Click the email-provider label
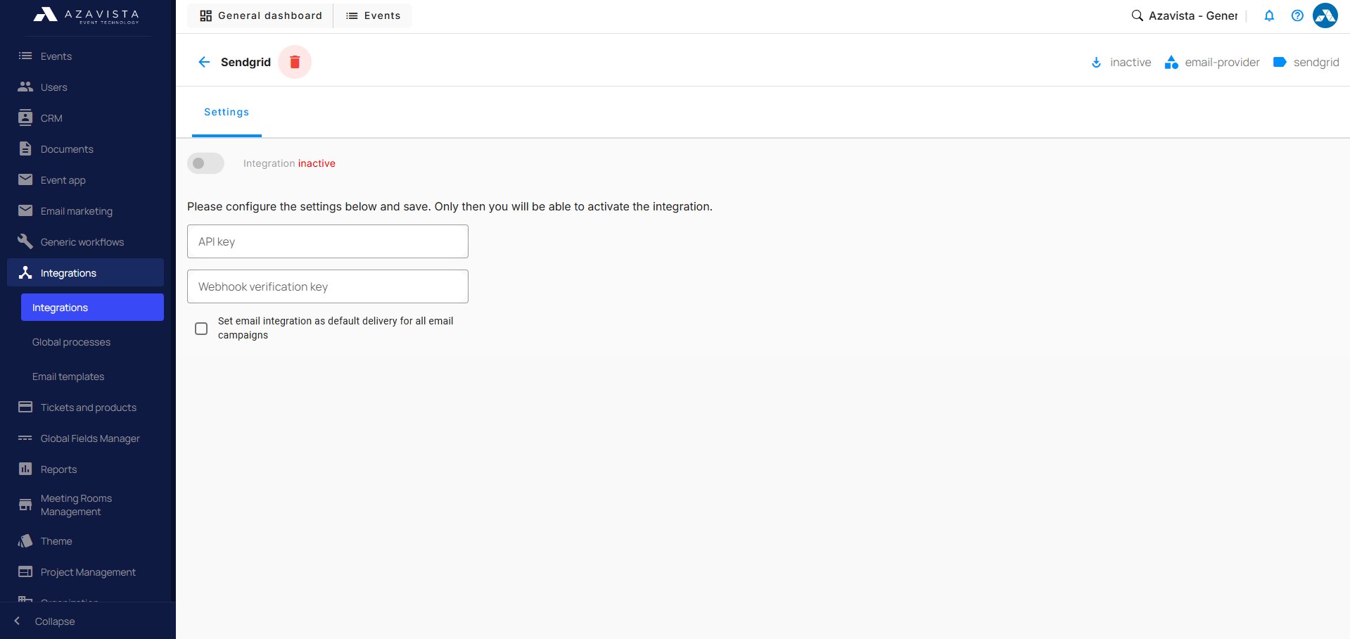The image size is (1350, 639). pyautogui.click(x=1222, y=62)
